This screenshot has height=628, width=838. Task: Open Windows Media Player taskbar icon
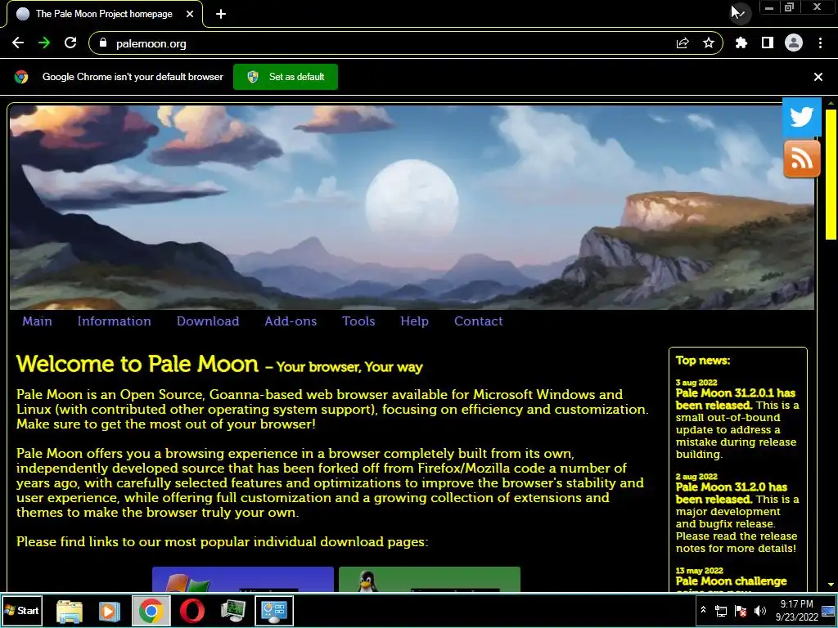(x=110, y=611)
